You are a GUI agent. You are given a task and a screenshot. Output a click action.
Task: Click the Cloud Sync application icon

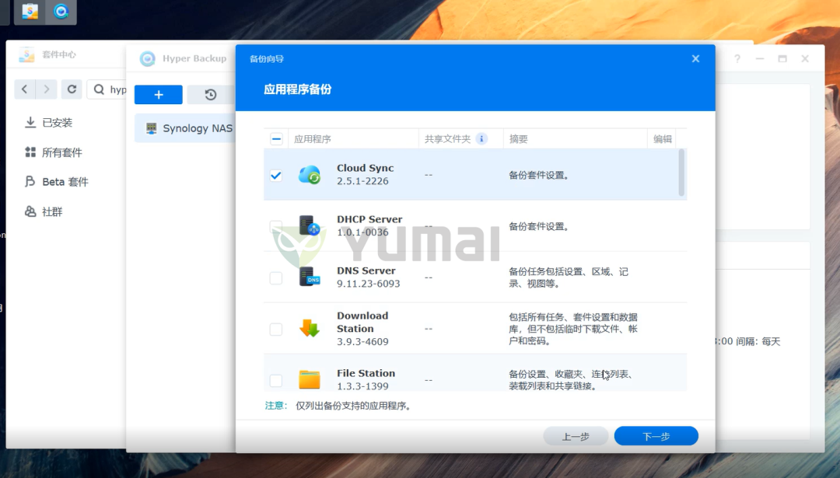[309, 173]
